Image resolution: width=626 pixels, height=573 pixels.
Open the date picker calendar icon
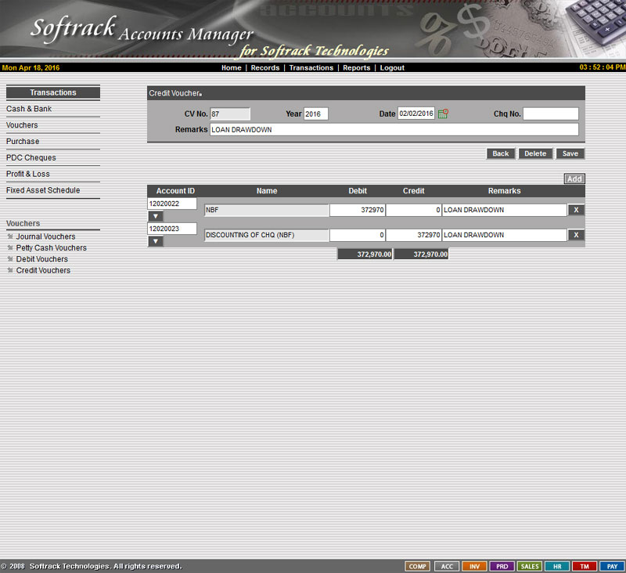coord(443,114)
